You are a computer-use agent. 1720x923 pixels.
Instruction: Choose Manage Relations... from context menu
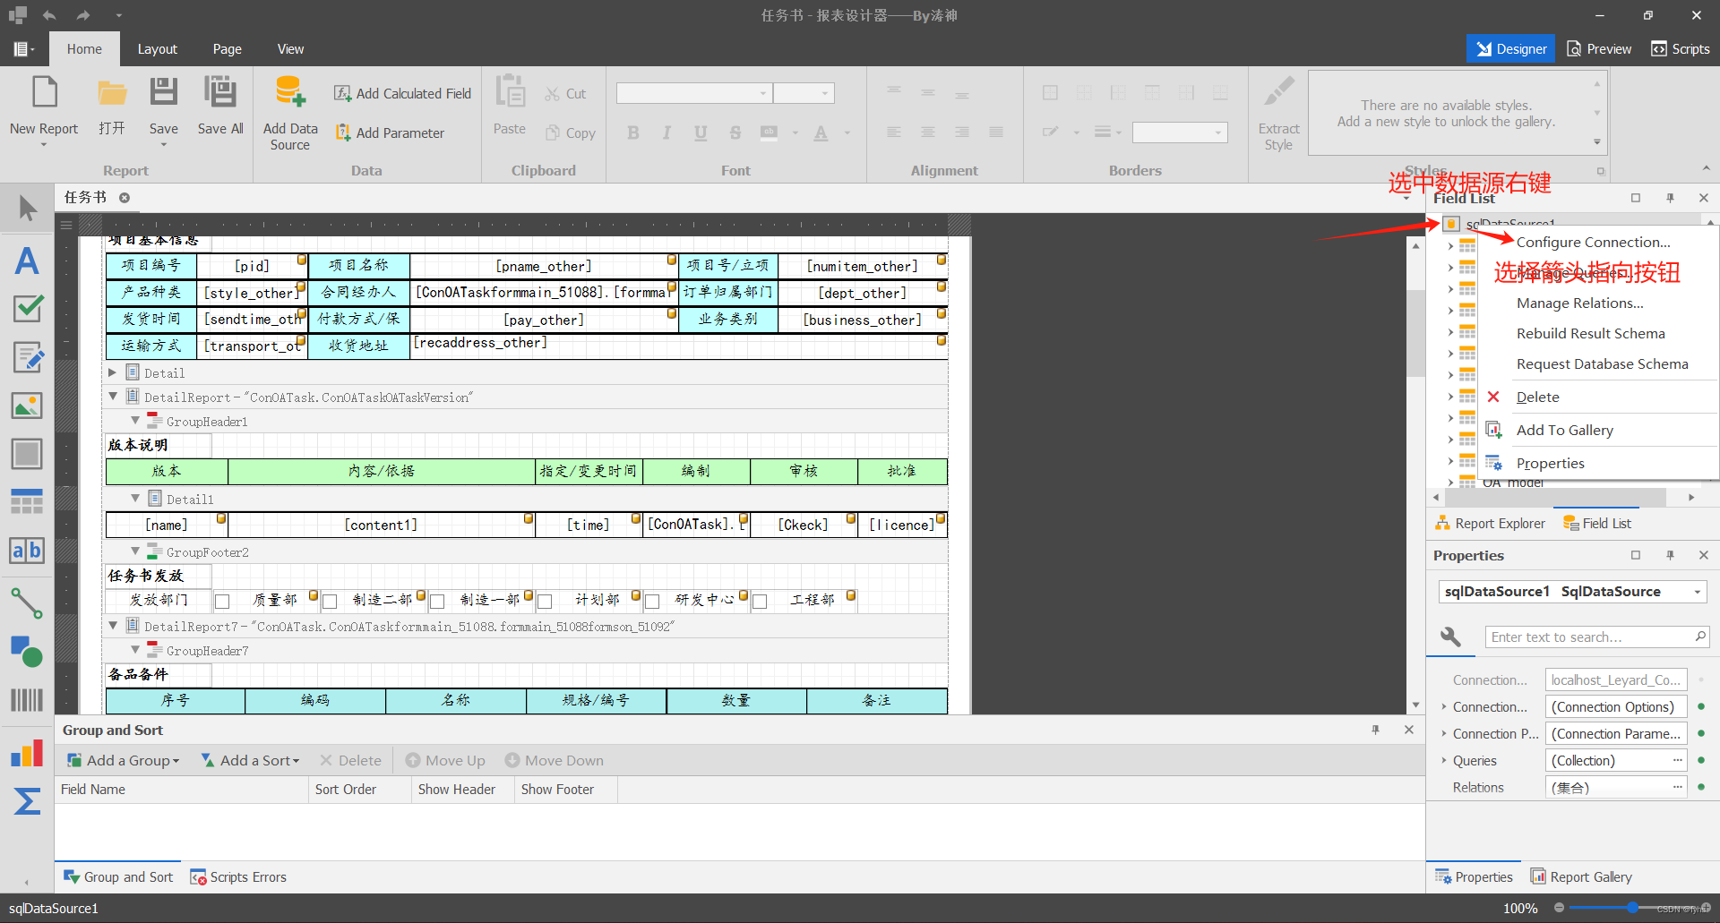(x=1579, y=303)
